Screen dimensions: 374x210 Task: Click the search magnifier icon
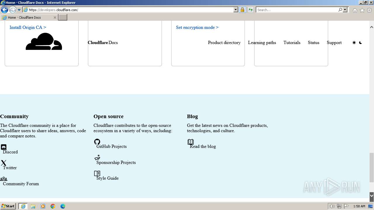tap(340, 10)
